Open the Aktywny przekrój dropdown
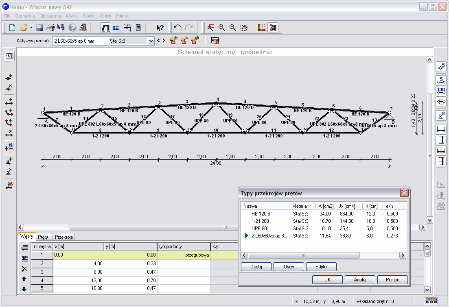The image size is (449, 307). 151,41
